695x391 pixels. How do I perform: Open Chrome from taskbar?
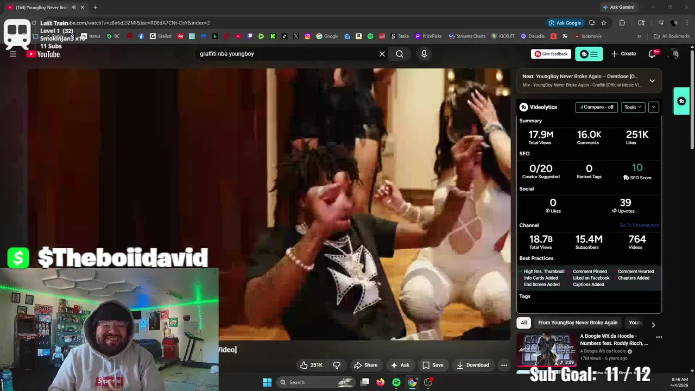[413, 382]
